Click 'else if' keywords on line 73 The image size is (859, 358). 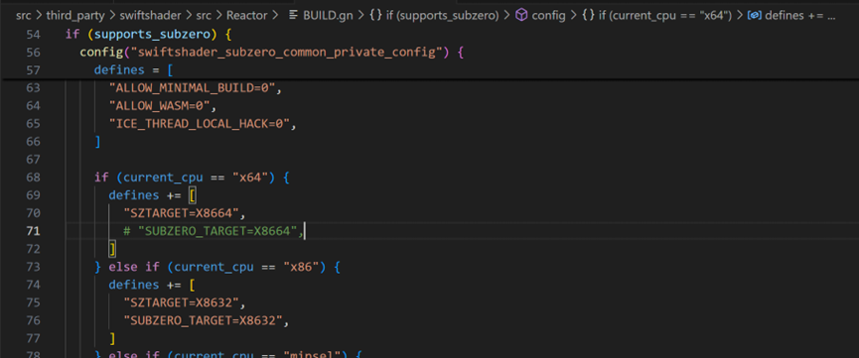point(134,267)
